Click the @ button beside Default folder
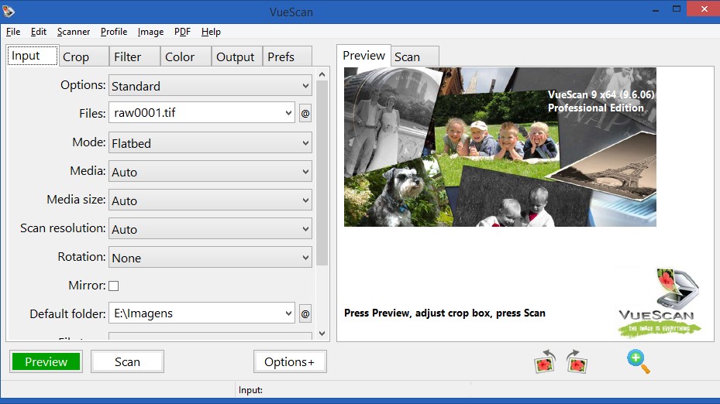720x404 pixels. click(305, 313)
